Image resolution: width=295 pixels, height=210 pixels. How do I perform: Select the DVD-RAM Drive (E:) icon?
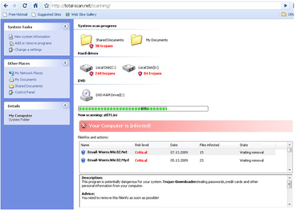pyautogui.click(x=86, y=95)
